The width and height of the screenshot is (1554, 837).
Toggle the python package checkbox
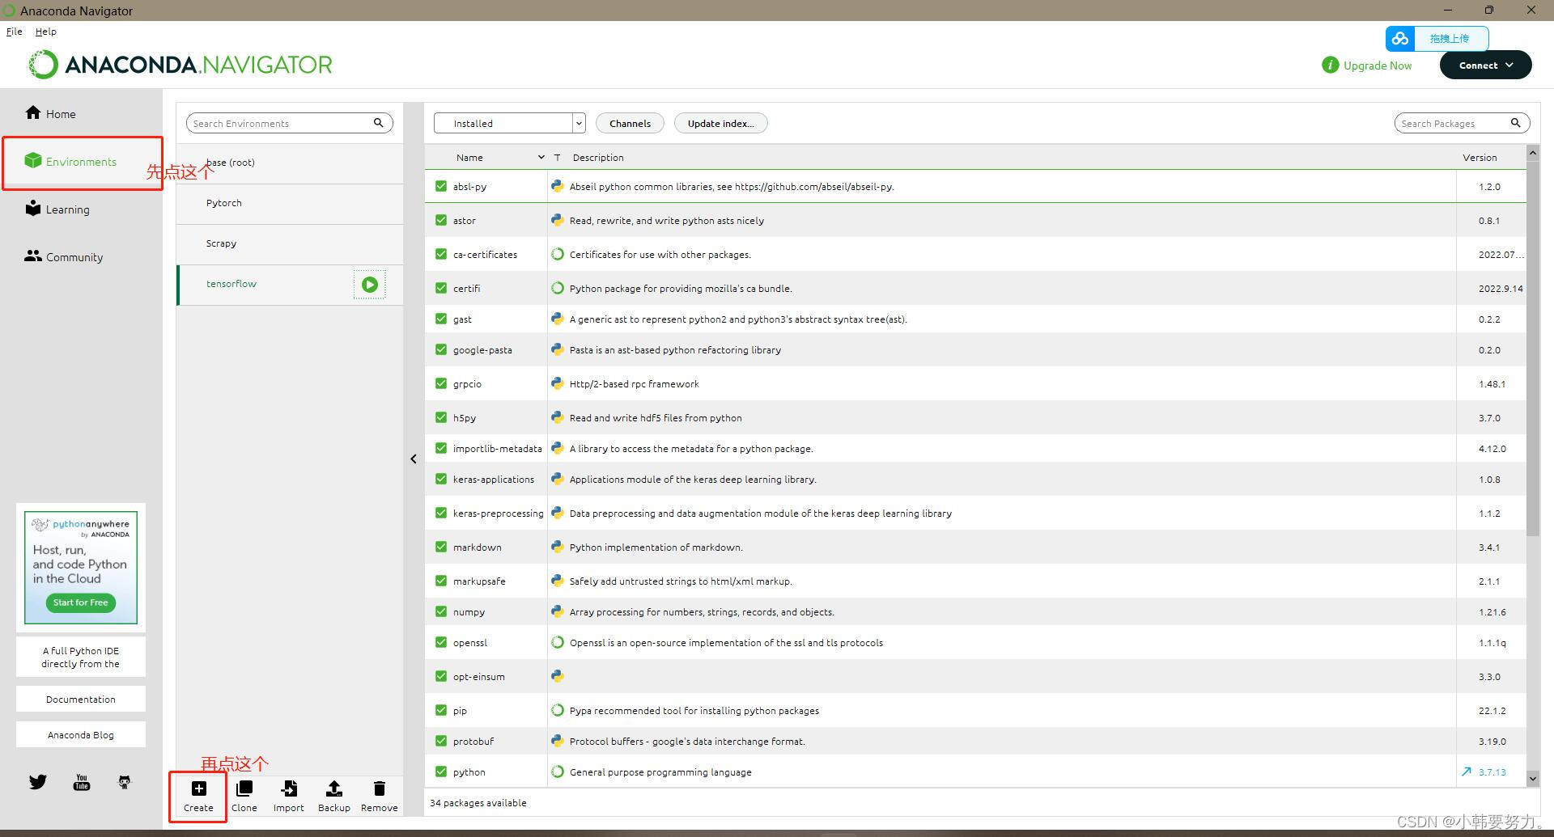pyautogui.click(x=441, y=771)
